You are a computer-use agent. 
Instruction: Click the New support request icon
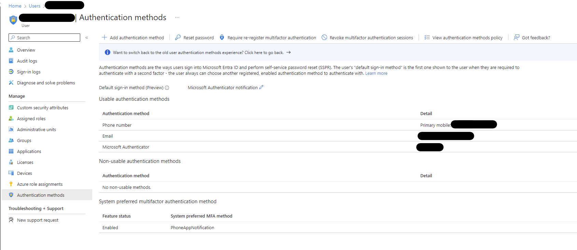pyautogui.click(x=11, y=220)
